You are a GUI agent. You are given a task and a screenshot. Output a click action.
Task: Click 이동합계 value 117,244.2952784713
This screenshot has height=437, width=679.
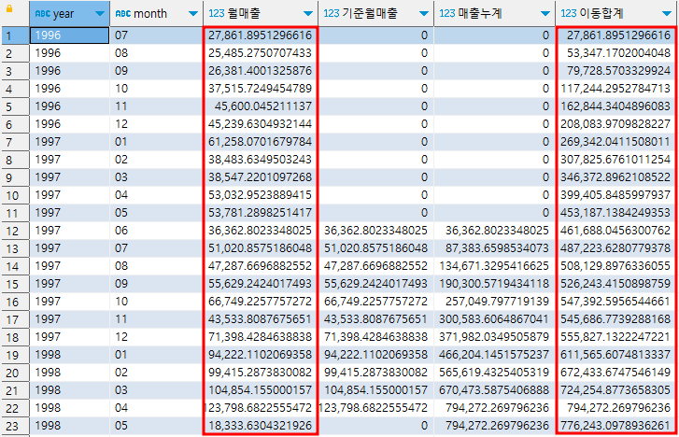pyautogui.click(x=615, y=89)
